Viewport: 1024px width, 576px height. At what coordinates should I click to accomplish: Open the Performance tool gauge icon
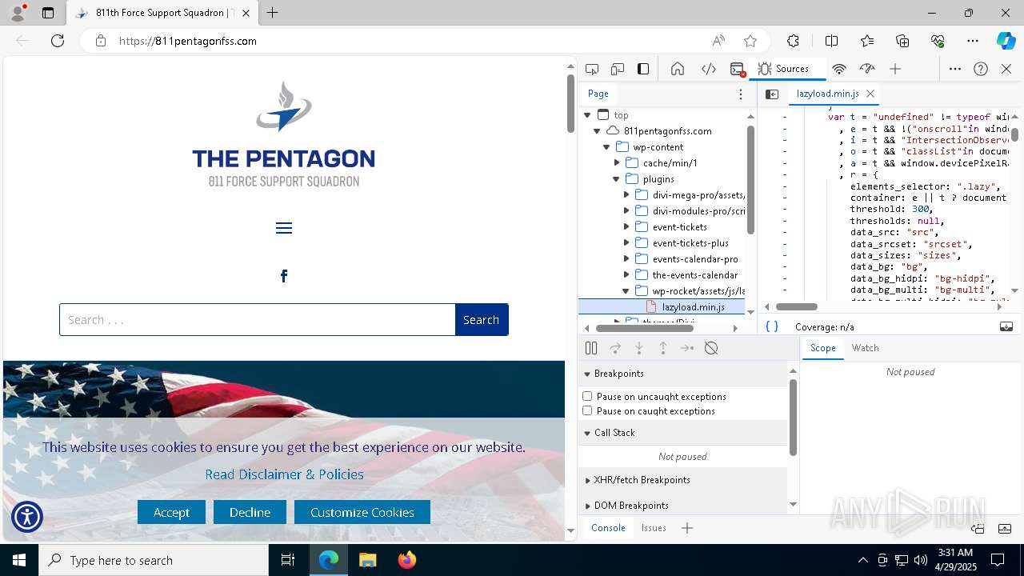(867, 69)
